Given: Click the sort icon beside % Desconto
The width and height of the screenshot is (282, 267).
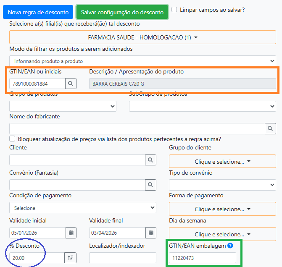Looking at the screenshot, I should (x=70, y=258).
